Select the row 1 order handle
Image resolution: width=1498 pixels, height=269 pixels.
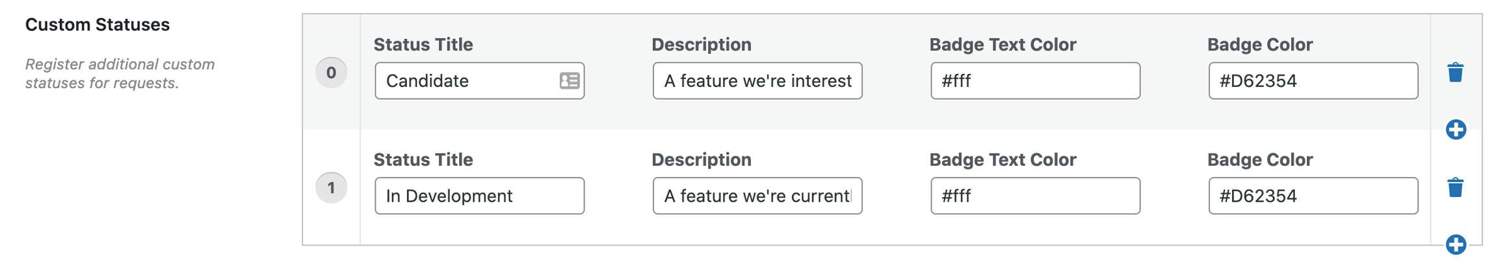point(331,188)
